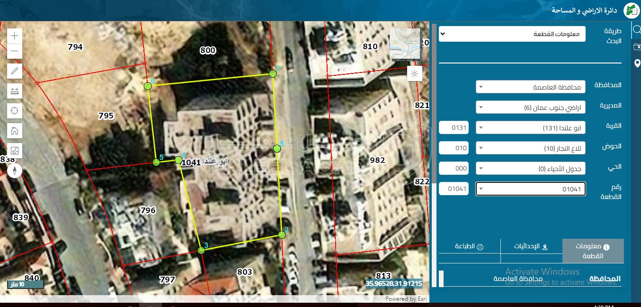Screen dimensions: 641x307
Task: Expand the governorate dropdown
Action: pyautogui.click(x=530, y=87)
